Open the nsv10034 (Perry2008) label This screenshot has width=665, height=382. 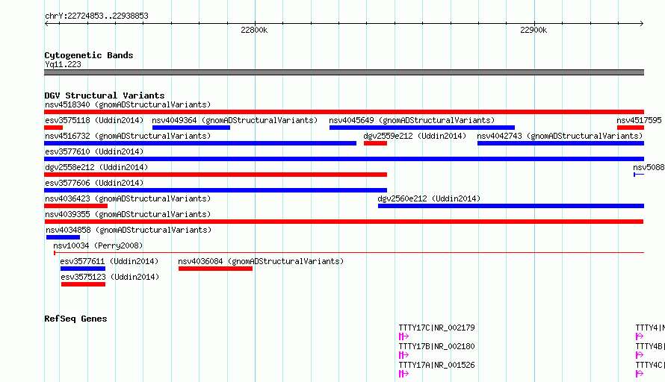click(98, 245)
